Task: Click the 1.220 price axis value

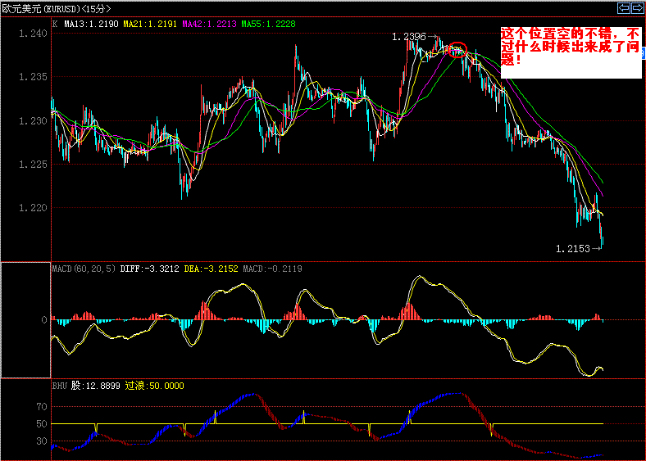Action: pyautogui.click(x=33, y=208)
